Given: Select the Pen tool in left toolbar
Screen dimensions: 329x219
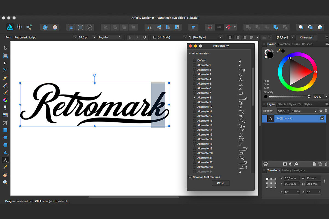Looking at the screenshot, I should point(5,78).
